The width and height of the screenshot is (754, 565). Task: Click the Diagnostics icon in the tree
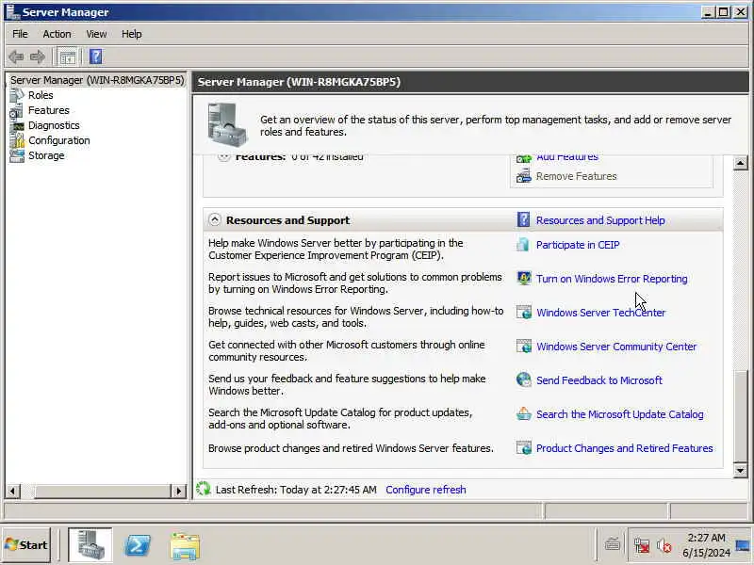(x=17, y=126)
